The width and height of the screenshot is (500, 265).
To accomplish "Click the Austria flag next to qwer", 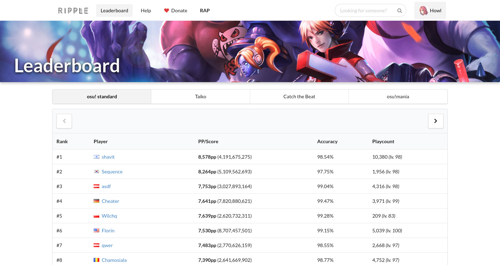I will click(96, 245).
